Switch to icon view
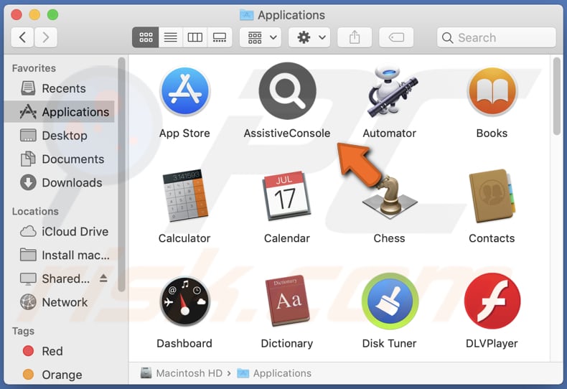This screenshot has width=567, height=389. pos(146,37)
